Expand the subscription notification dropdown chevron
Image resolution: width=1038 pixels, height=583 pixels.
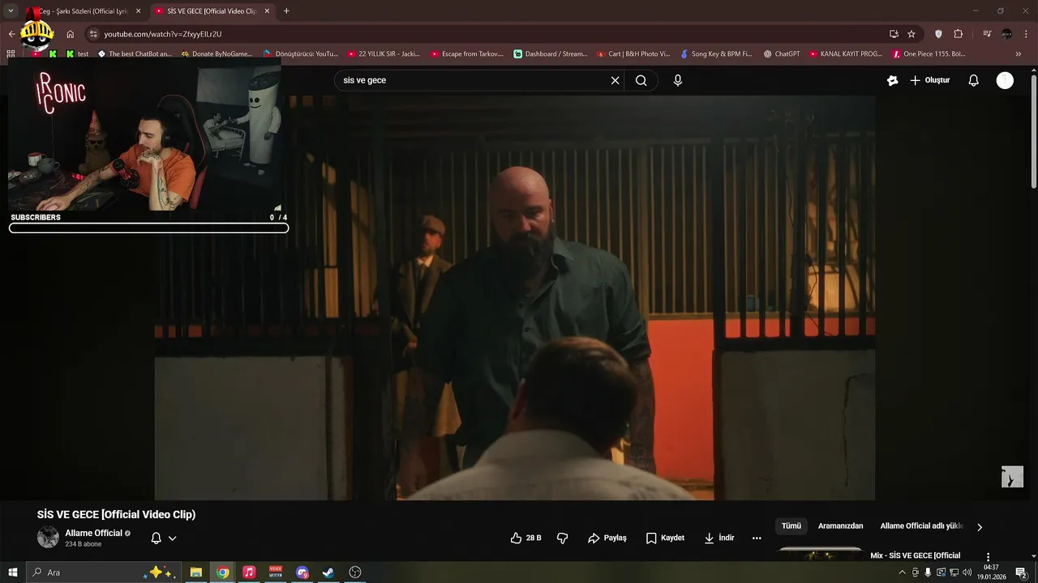[172, 538]
